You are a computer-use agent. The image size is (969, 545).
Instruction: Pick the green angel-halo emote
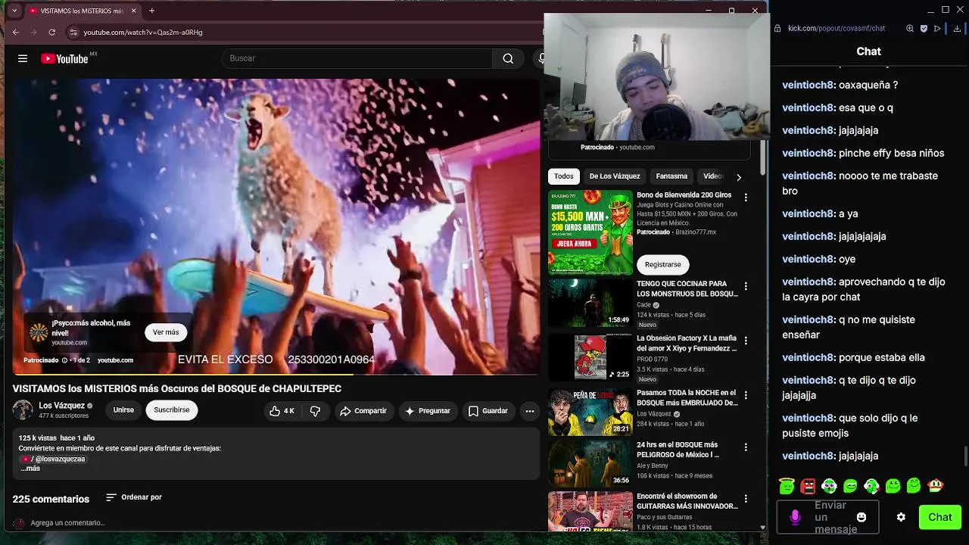(787, 485)
